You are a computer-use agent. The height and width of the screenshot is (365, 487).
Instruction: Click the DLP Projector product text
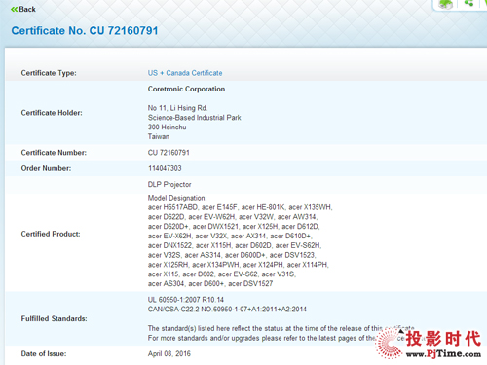pyautogui.click(x=169, y=184)
